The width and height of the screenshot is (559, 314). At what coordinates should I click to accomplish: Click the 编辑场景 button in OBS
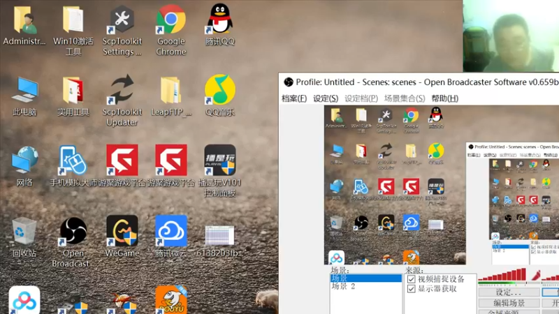509,303
